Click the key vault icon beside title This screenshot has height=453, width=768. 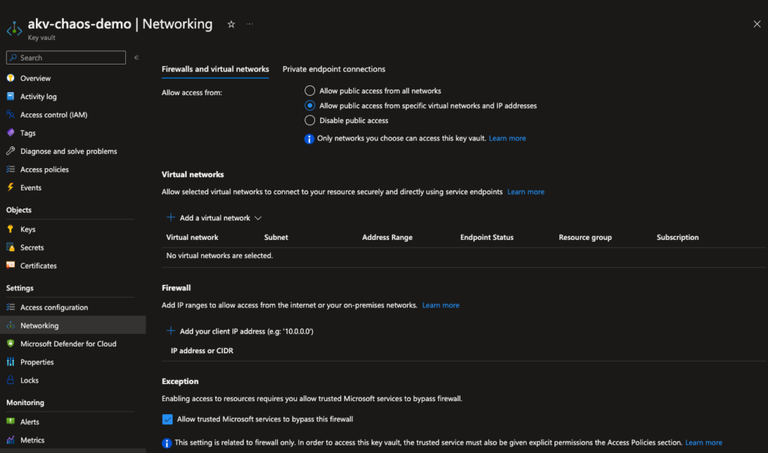tap(14, 28)
